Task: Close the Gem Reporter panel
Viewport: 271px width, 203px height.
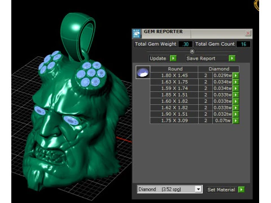Action: click(248, 33)
